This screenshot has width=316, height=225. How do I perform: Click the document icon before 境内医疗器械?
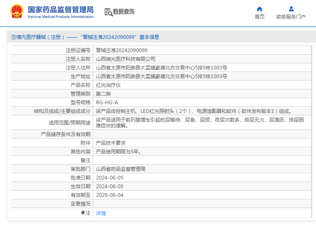pos(14,37)
